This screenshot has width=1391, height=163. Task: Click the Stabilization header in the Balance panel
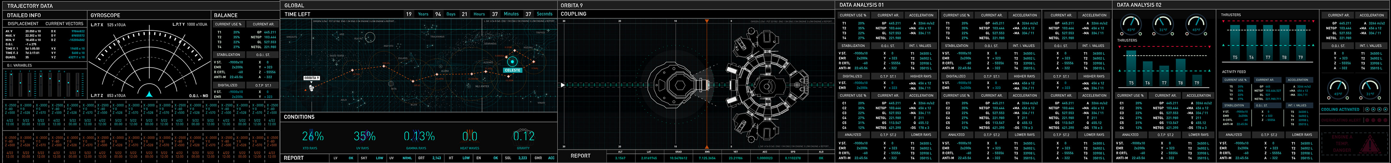pyautogui.click(x=229, y=54)
